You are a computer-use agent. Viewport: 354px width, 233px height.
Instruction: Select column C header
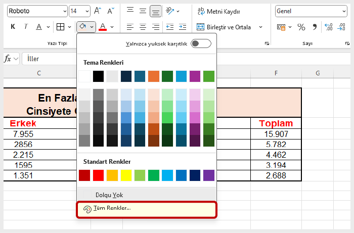click(x=39, y=73)
